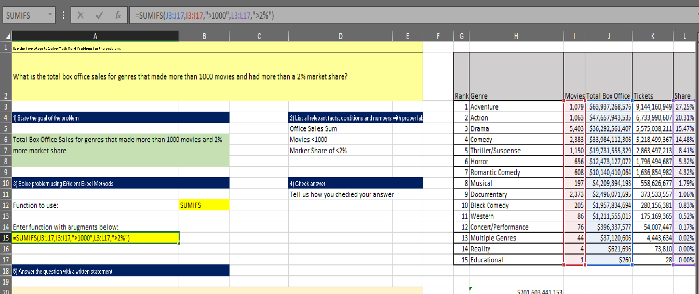Select the 5,403 movies cell for Drama
Viewport: 699px width, 294px height.
coord(575,129)
